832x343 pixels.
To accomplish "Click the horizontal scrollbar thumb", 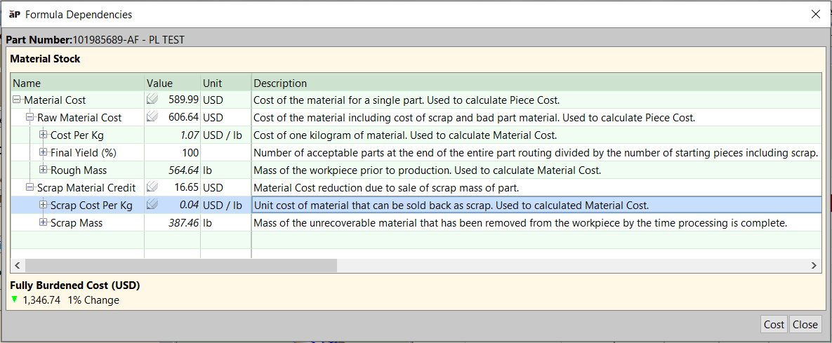I will tap(181, 266).
